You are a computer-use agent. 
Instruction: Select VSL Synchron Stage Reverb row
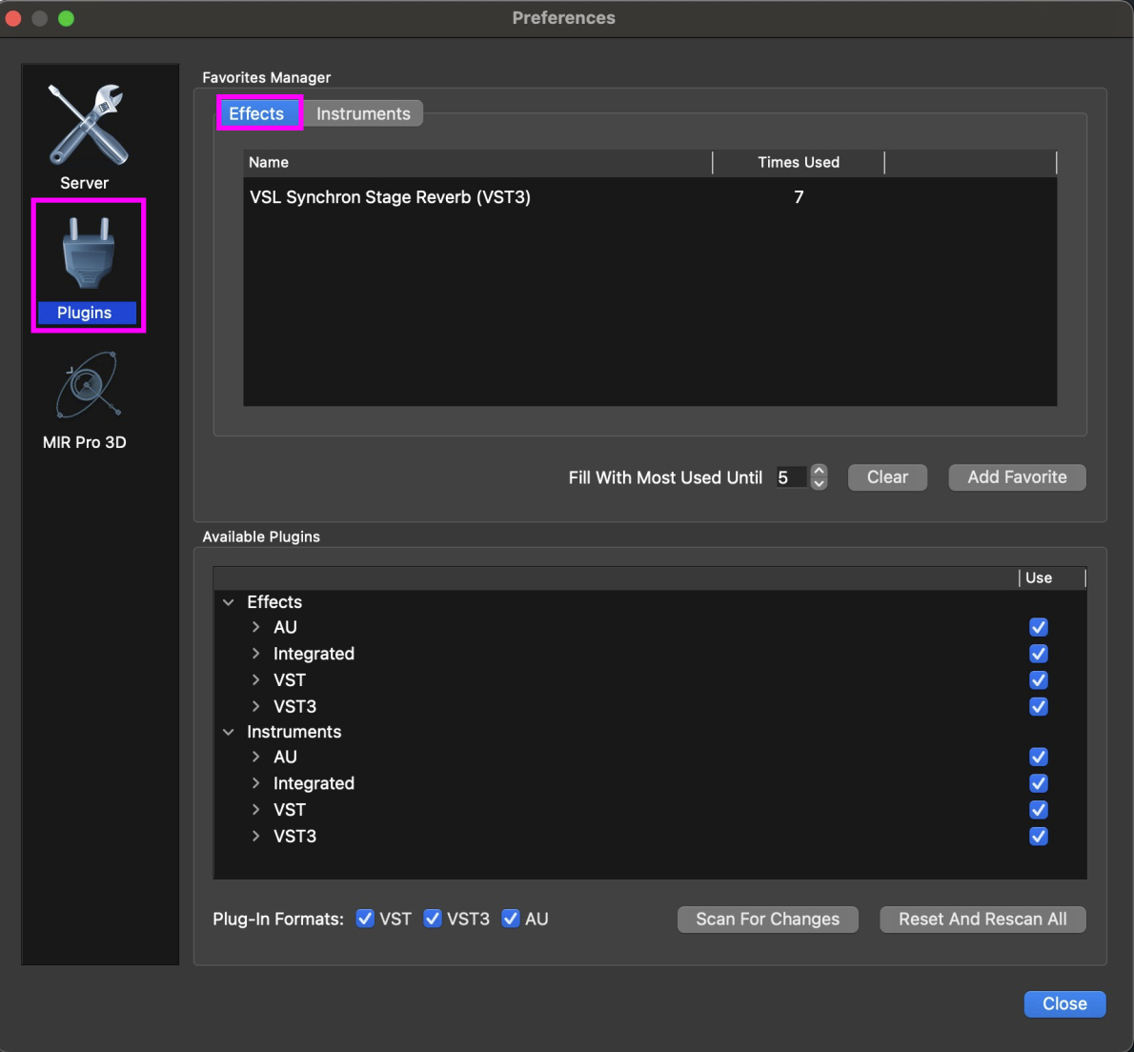click(390, 197)
